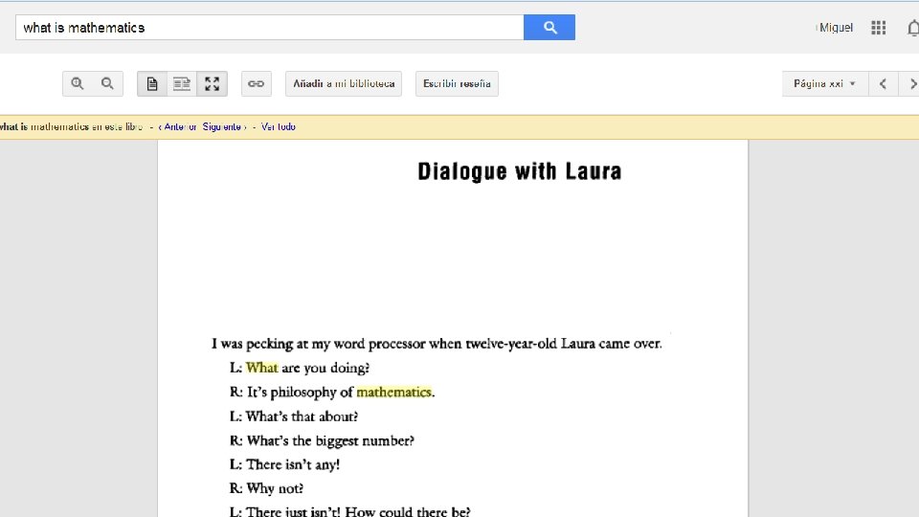The height and width of the screenshot is (517, 919).
Task: Click the Ver todo link
Action: [279, 126]
